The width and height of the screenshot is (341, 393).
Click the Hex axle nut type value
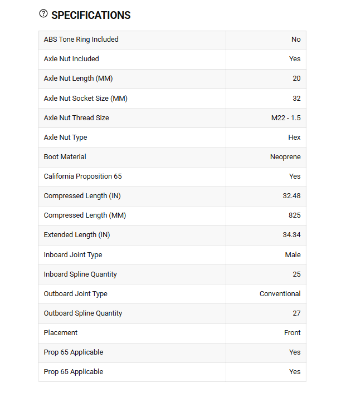(x=294, y=137)
